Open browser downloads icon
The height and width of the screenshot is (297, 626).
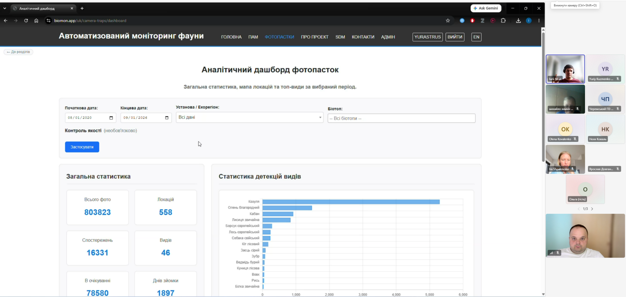[518, 21]
